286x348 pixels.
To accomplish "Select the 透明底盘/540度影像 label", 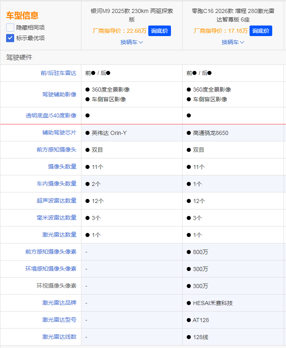I will point(51,115).
